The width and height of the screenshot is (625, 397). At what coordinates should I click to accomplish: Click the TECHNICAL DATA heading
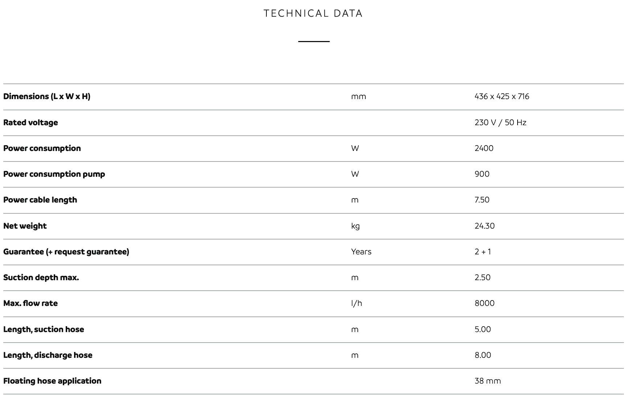pos(313,13)
